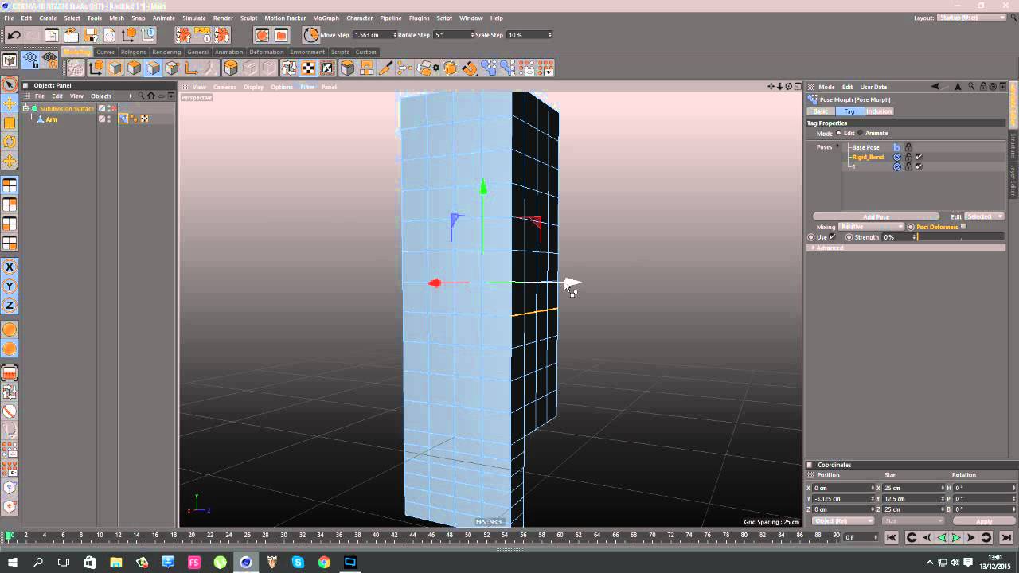Click the Strength slider bar
The width and height of the screenshot is (1019, 573).
point(961,237)
